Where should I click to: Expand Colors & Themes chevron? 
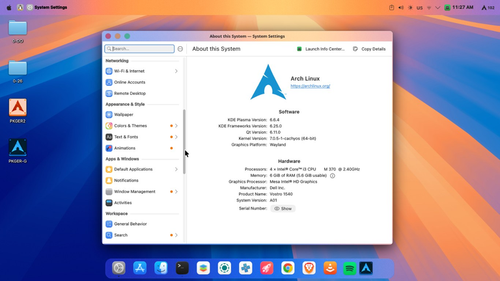point(176,126)
